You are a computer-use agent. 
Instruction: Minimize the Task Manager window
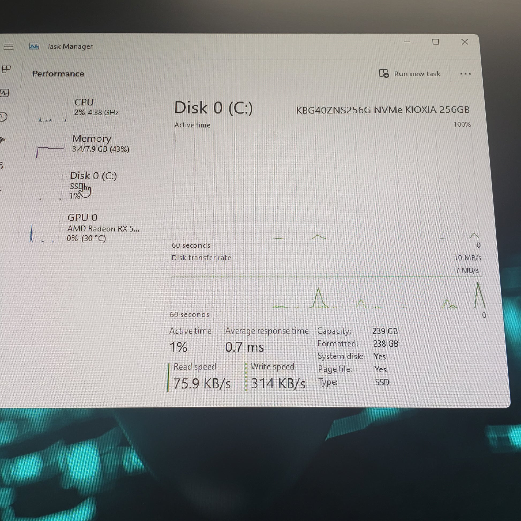coord(407,42)
